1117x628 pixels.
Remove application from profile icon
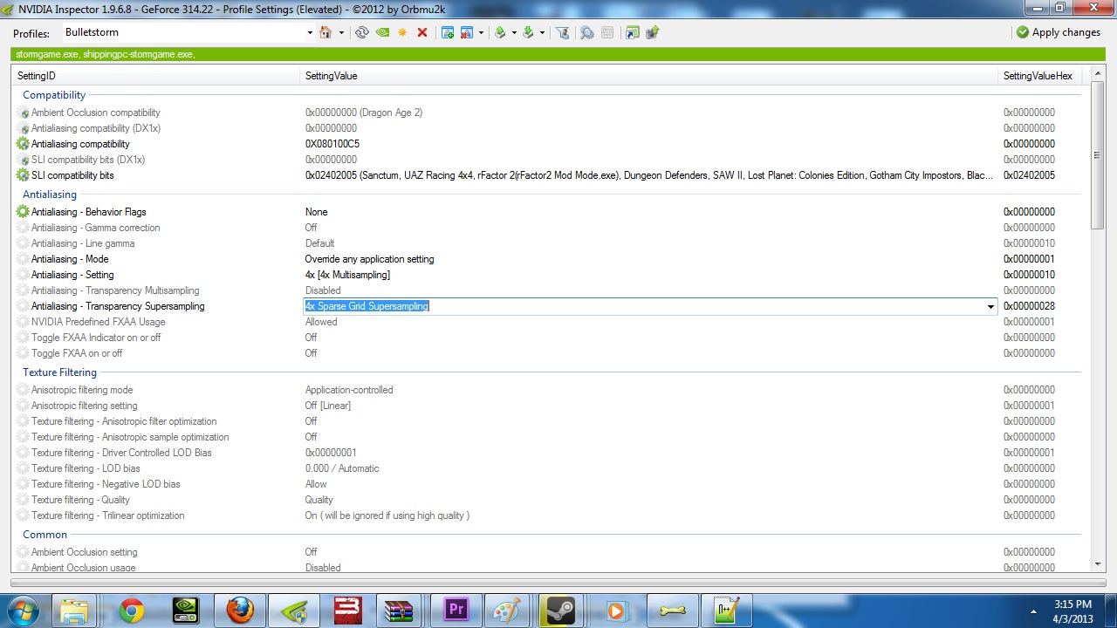[x=467, y=32]
